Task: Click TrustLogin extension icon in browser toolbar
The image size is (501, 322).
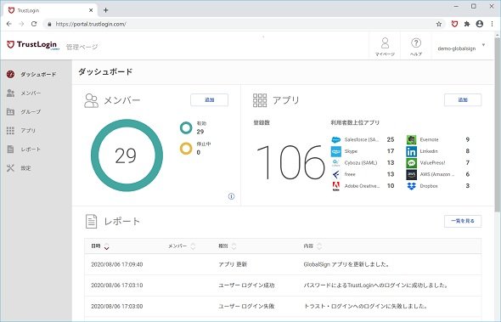Action: click(x=454, y=24)
